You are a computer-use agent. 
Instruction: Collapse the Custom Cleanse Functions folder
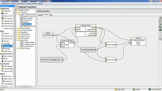coord(17,14)
